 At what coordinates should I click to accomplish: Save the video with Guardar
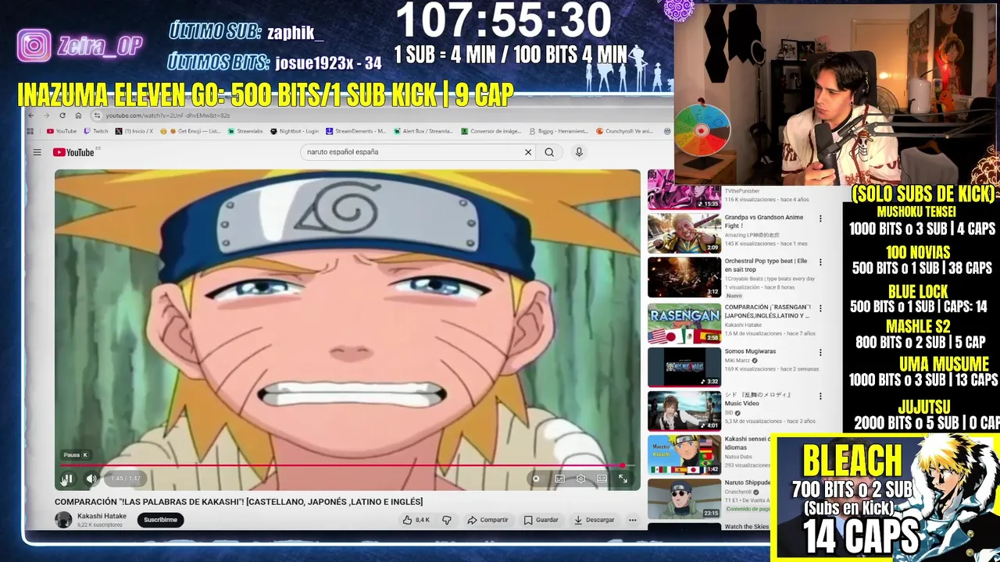[541, 520]
